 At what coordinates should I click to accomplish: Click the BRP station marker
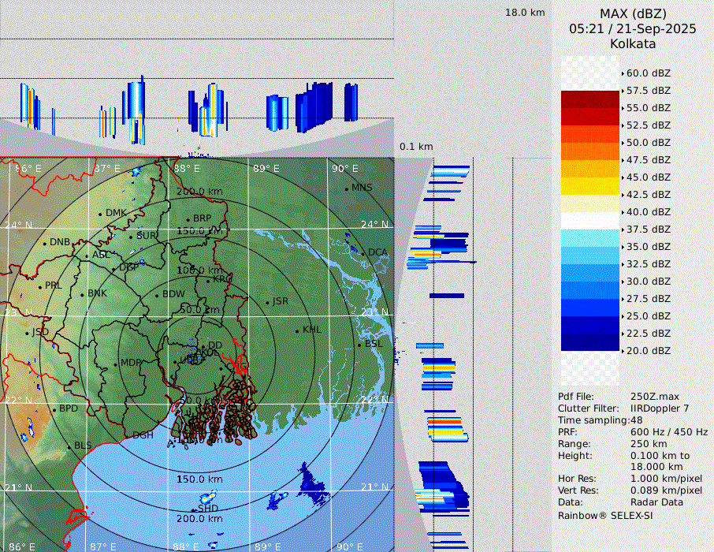[x=188, y=219]
